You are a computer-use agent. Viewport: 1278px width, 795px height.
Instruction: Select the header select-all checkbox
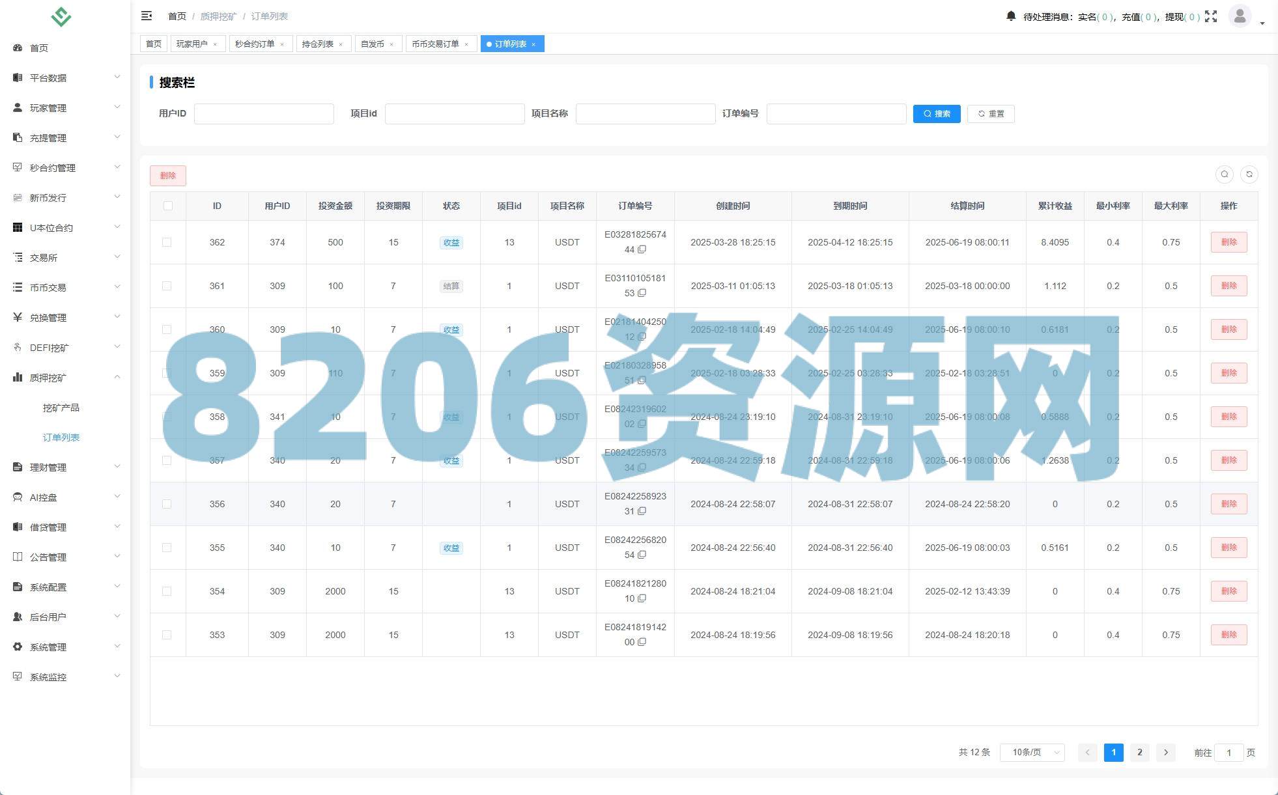(x=168, y=206)
